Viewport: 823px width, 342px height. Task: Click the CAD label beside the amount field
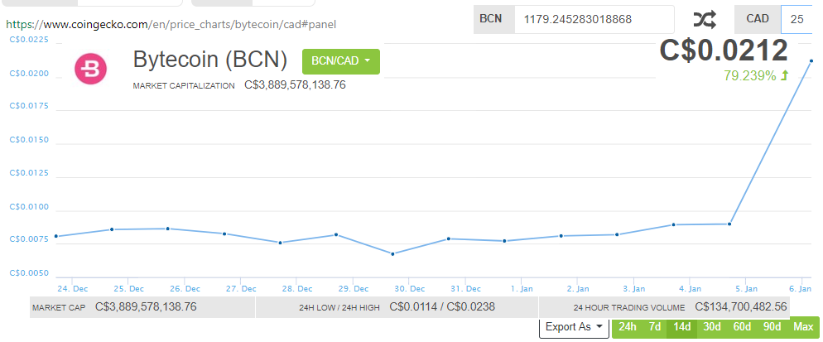tap(758, 19)
